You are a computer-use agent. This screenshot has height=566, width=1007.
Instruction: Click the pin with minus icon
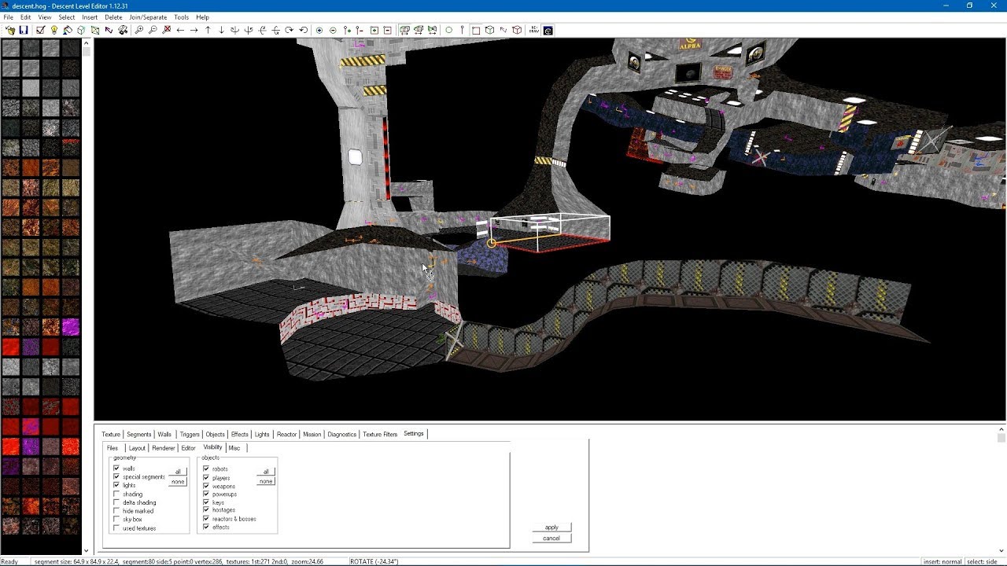pos(360,30)
